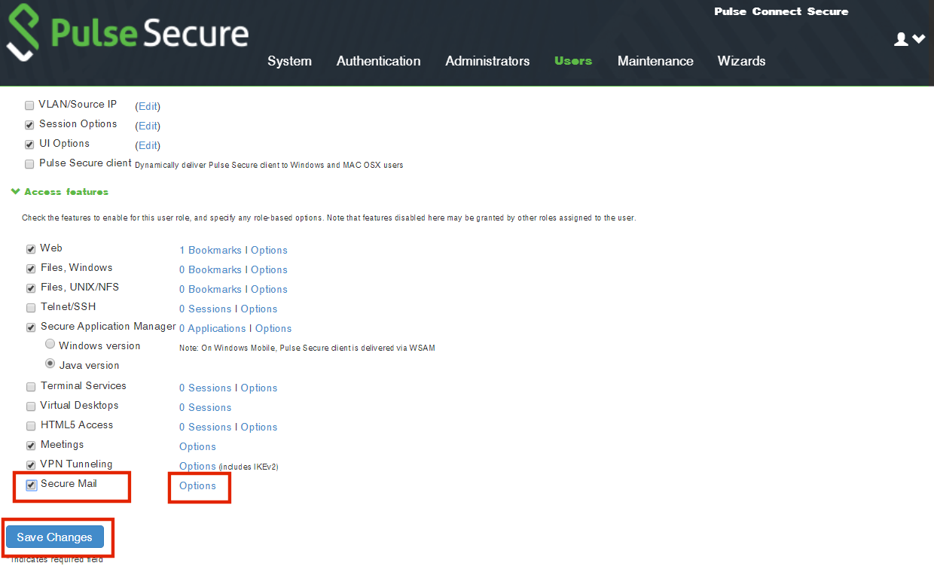Open the Authentication menu
This screenshot has height=569, width=934.
point(378,61)
